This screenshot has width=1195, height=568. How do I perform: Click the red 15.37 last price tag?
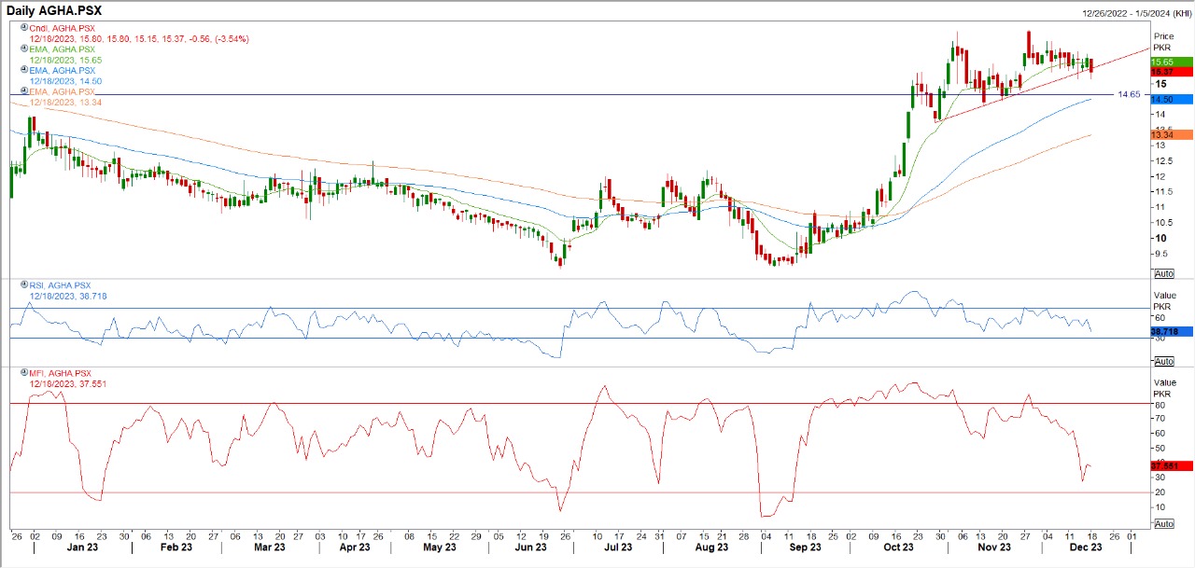(1171, 72)
